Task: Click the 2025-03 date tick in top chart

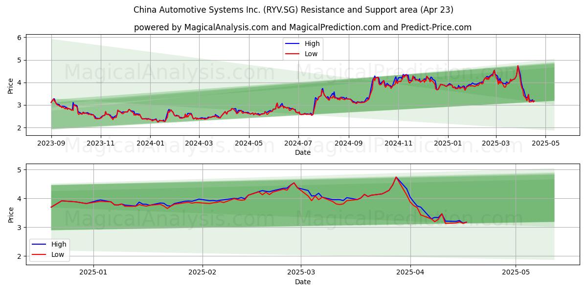Action: click(496, 144)
